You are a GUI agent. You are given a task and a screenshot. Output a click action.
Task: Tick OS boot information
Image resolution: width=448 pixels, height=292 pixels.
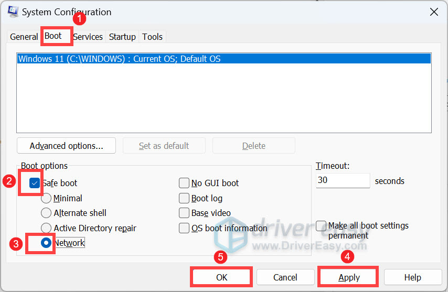click(x=184, y=228)
